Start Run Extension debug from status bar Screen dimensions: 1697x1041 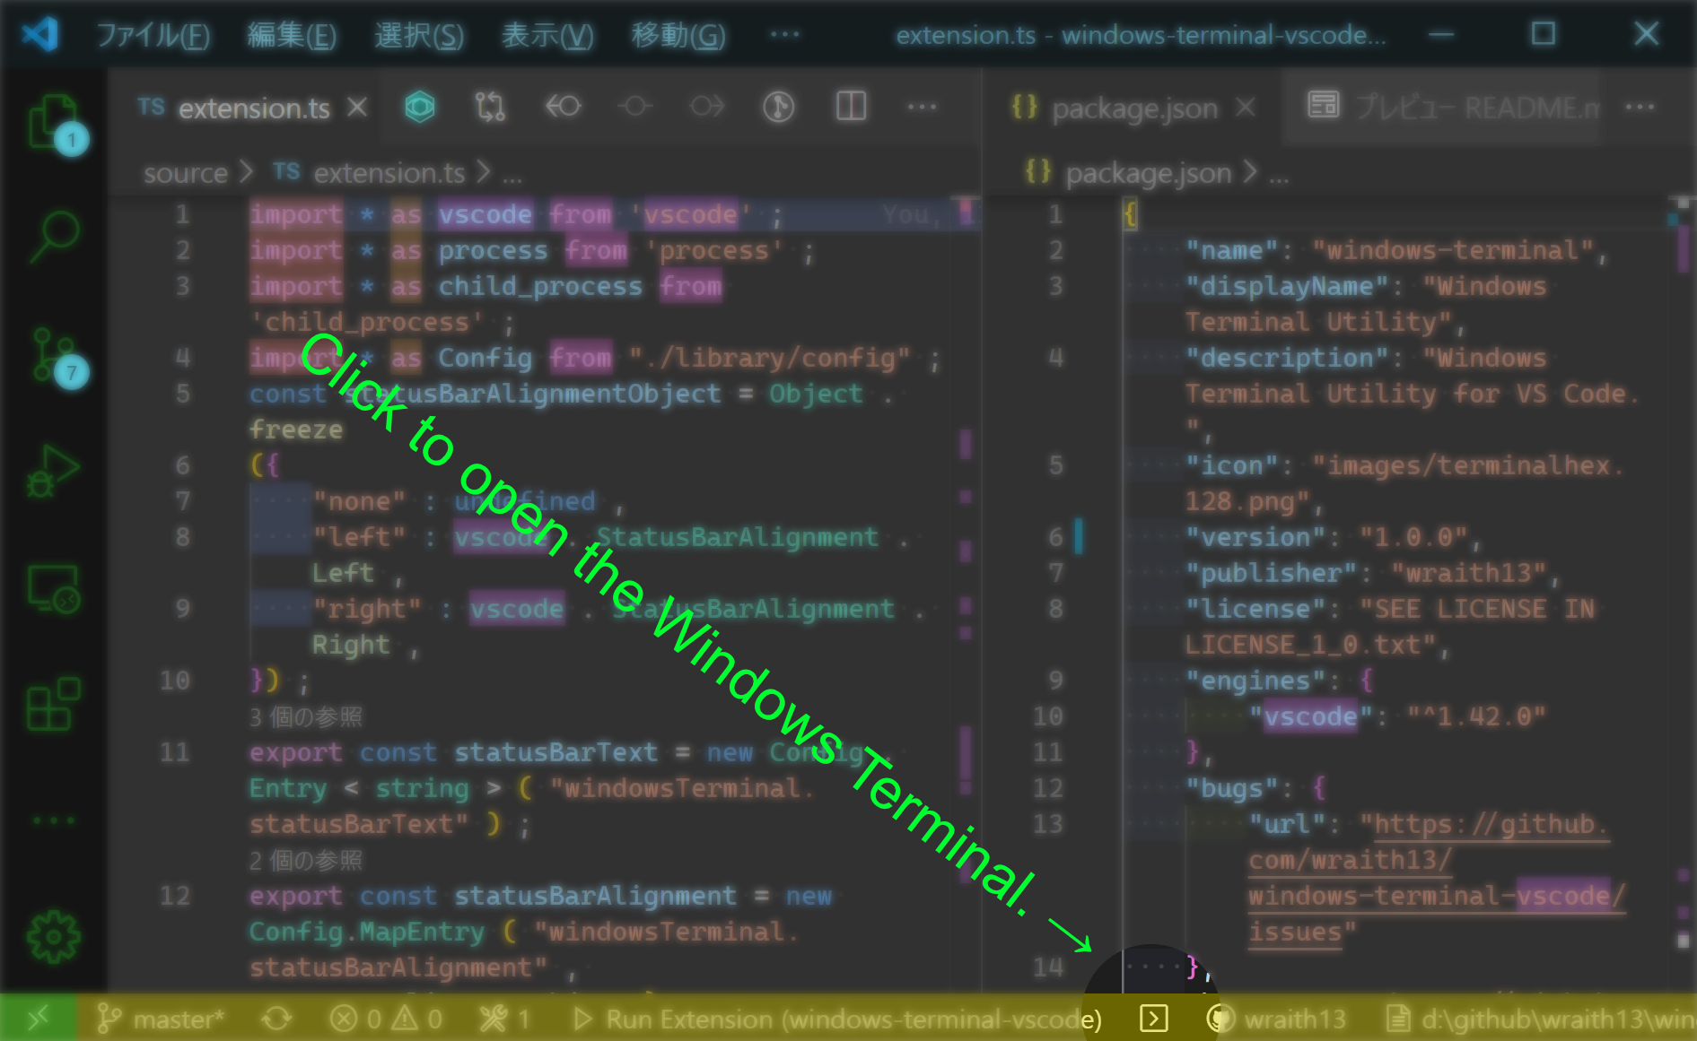click(x=836, y=1019)
